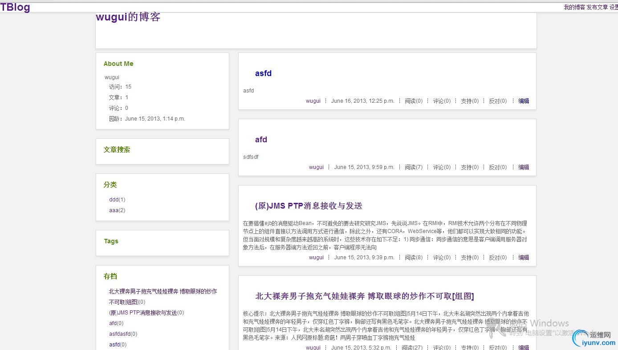Open archive link 北大裸奔男子抱充气娃娃裸奔 in 存档
The height and width of the screenshot is (350, 618).
coord(163,297)
